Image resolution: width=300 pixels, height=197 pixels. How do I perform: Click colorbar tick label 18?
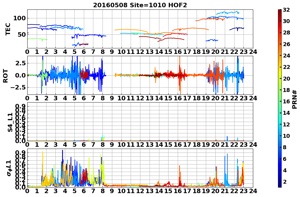(286, 90)
